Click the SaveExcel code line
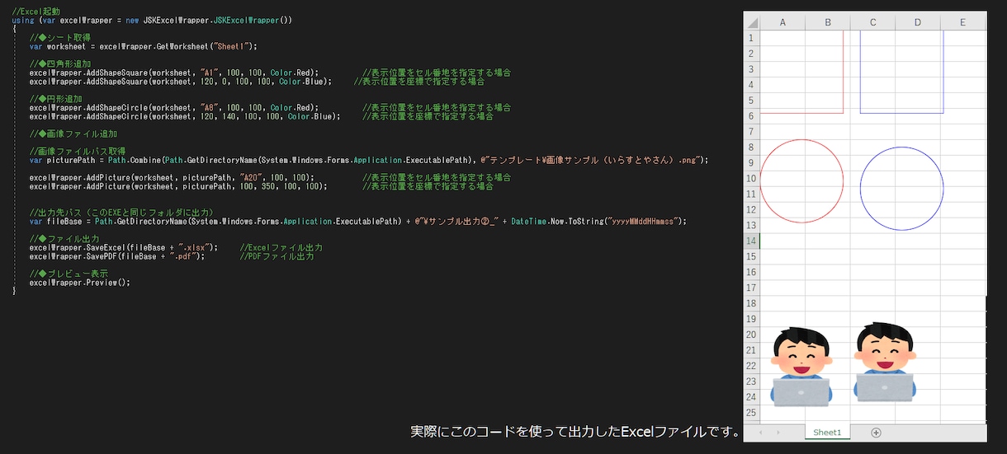The width and height of the screenshot is (1007, 454). 124,247
